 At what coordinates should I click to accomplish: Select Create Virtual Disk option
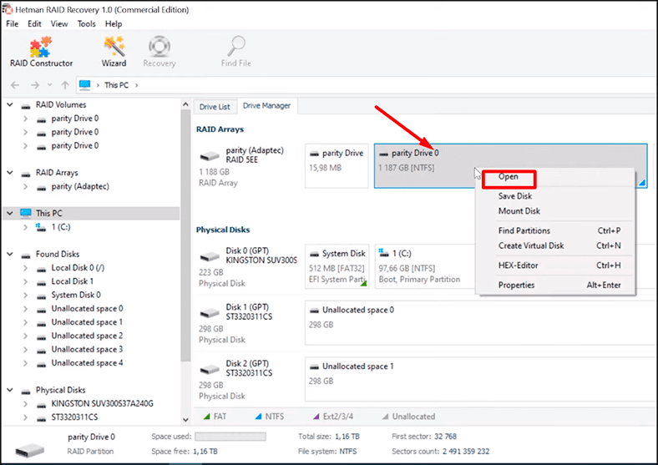pos(531,245)
